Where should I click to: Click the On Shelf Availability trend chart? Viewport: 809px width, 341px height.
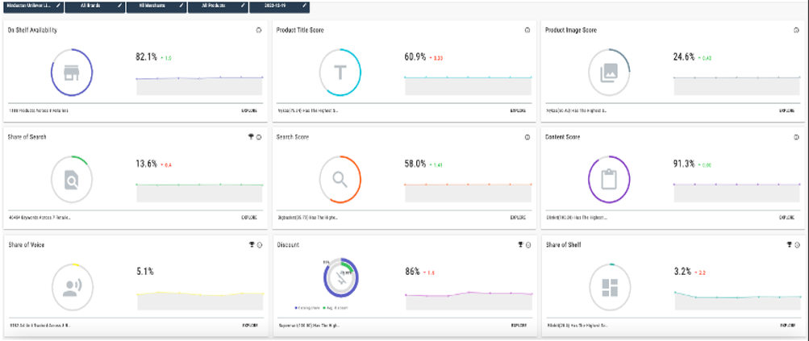click(x=199, y=85)
